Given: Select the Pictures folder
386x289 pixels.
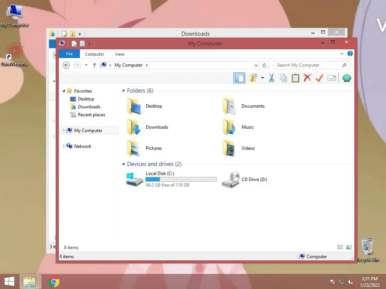Looking at the screenshot, I should 144,148.
